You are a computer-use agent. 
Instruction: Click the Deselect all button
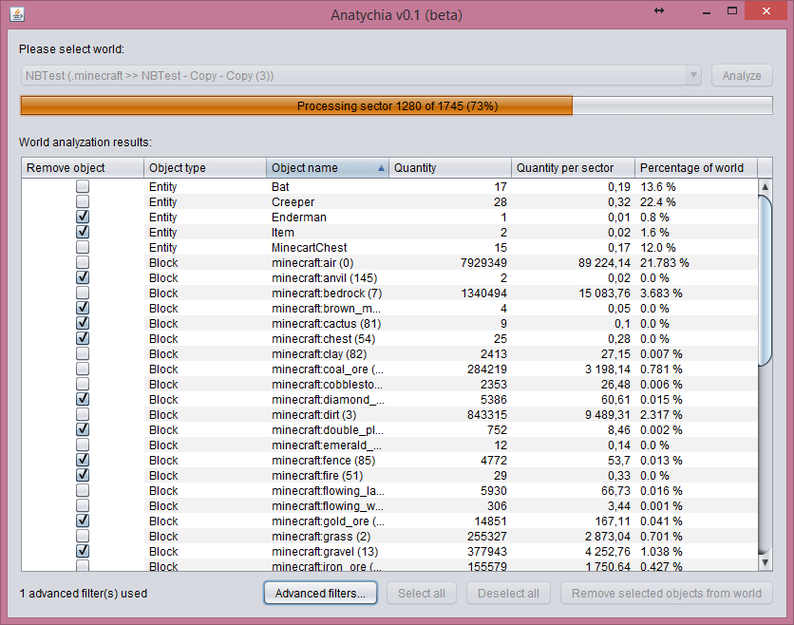point(508,593)
